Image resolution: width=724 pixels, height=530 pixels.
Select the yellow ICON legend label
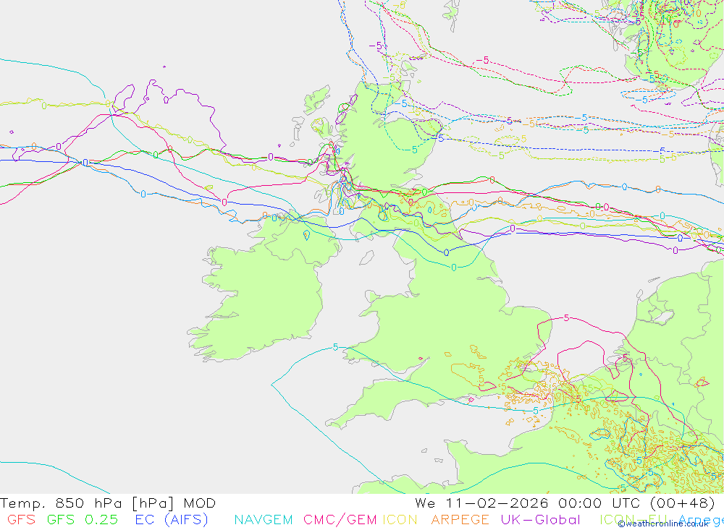[x=400, y=519]
